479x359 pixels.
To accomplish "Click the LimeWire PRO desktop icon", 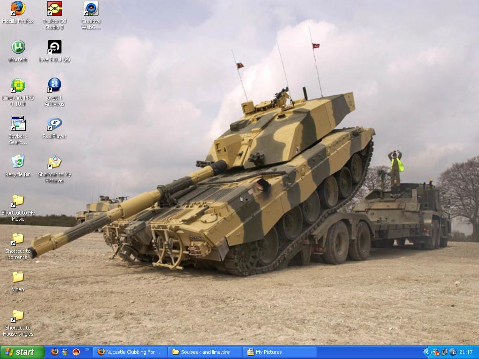I will tap(18, 86).
